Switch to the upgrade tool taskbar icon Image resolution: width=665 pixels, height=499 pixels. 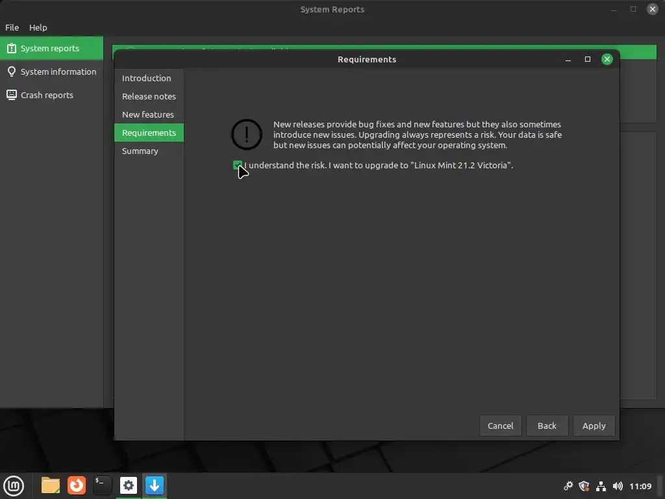155,485
